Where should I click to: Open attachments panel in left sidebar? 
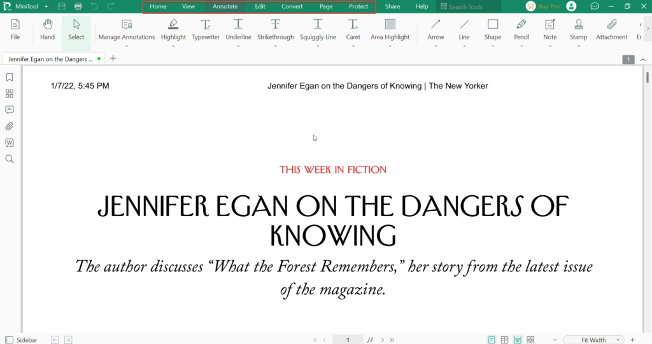tap(10, 127)
